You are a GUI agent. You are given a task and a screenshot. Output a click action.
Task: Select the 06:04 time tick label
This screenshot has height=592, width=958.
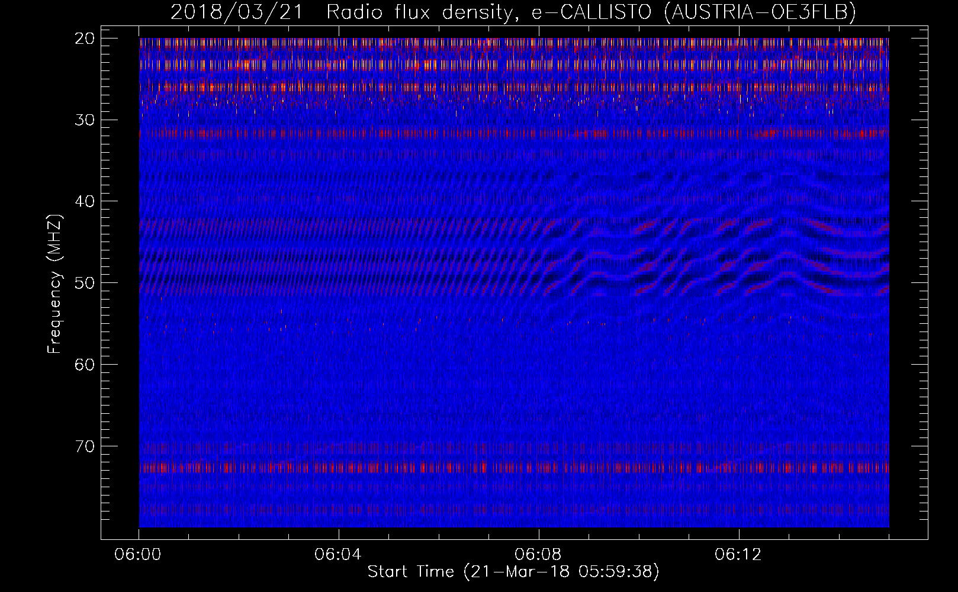(x=338, y=555)
